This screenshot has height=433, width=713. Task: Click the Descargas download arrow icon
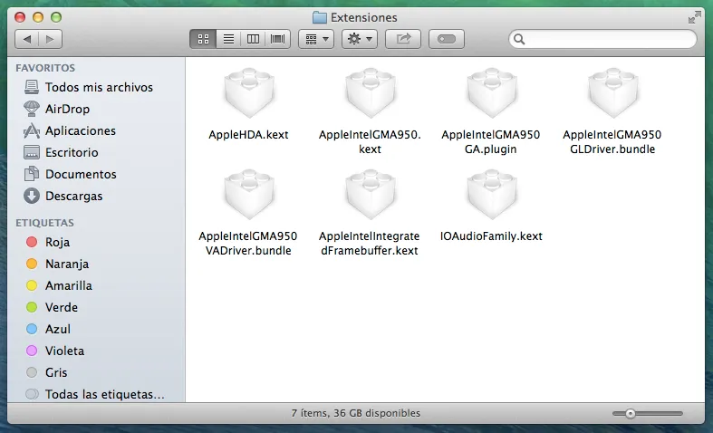pyautogui.click(x=32, y=196)
